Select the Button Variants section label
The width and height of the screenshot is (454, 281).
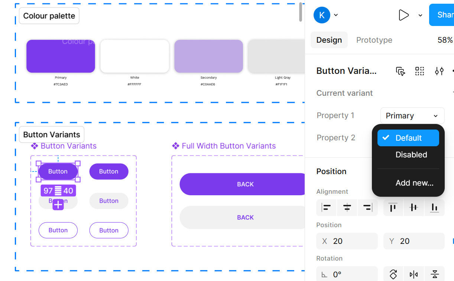(x=52, y=135)
